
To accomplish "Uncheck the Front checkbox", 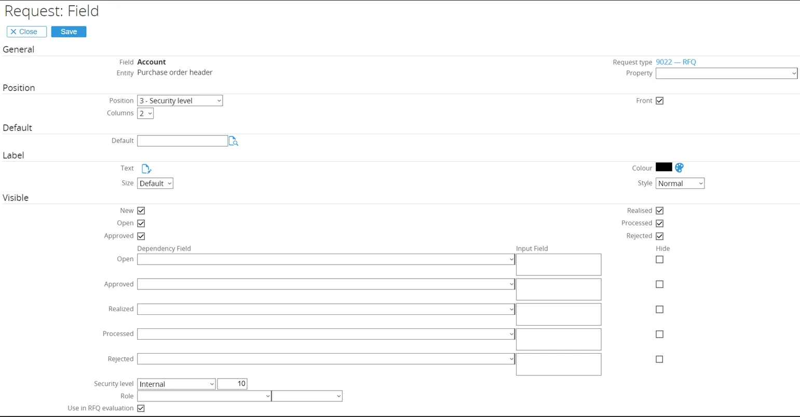I will tap(659, 101).
